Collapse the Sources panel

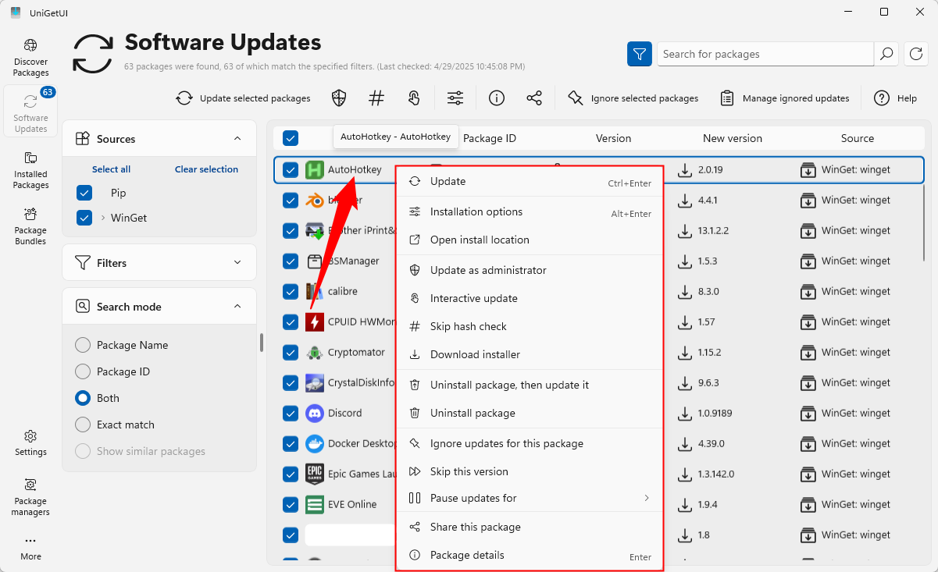coord(237,139)
